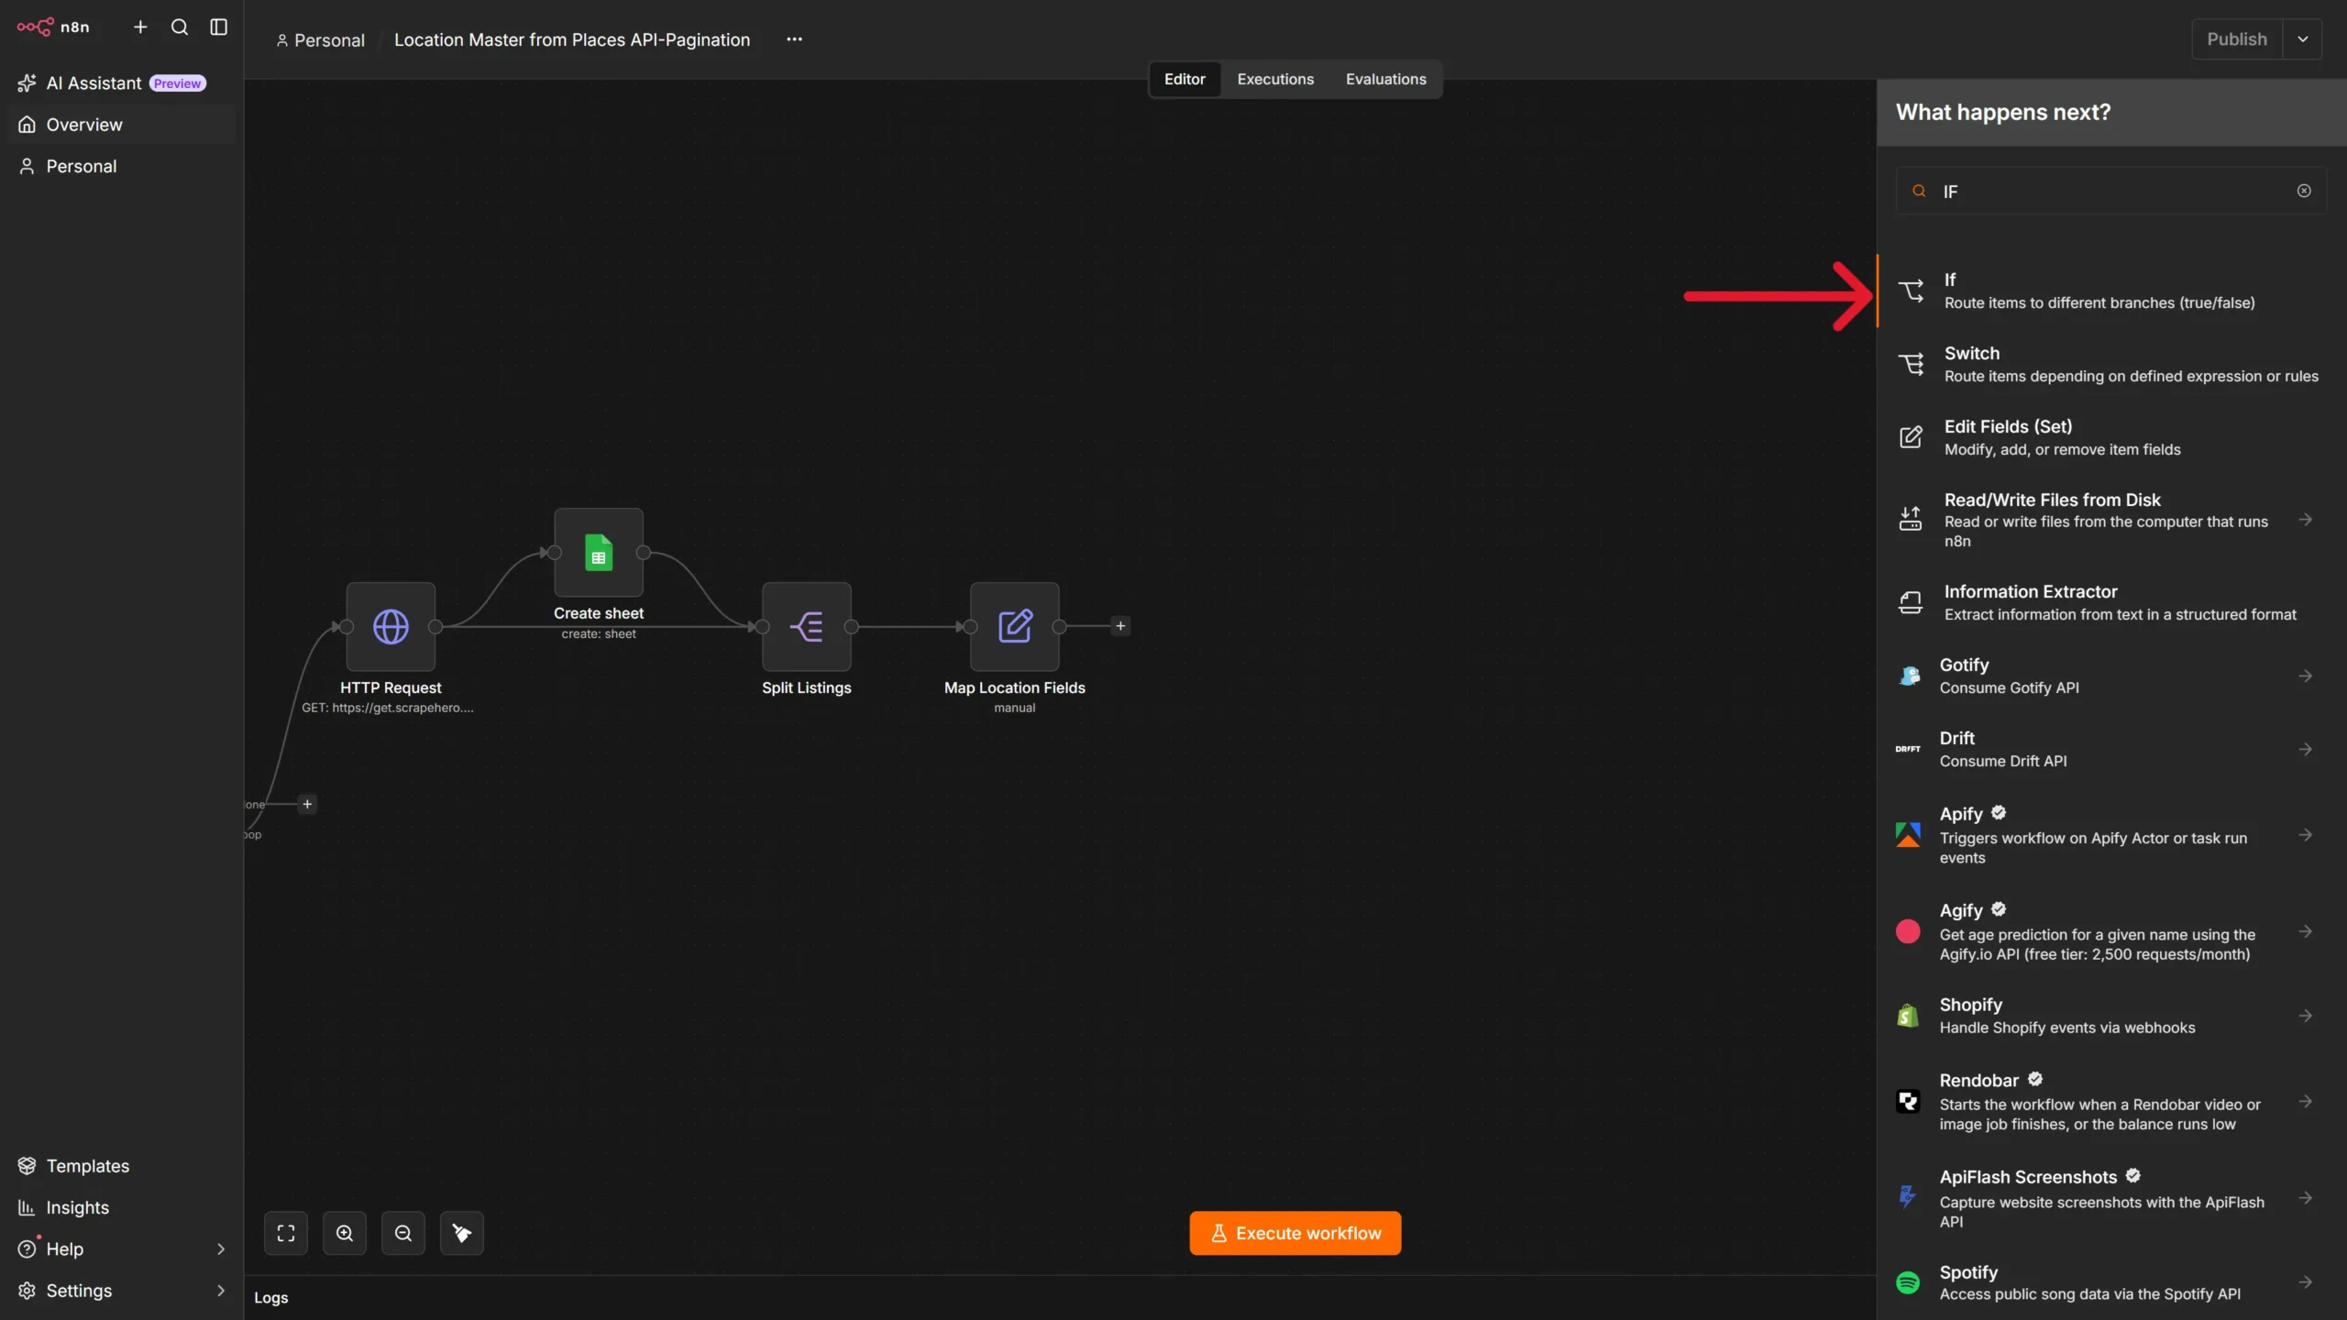2347x1320 pixels.
Task: Click the fit-to-view canvas button
Action: [x=286, y=1233]
